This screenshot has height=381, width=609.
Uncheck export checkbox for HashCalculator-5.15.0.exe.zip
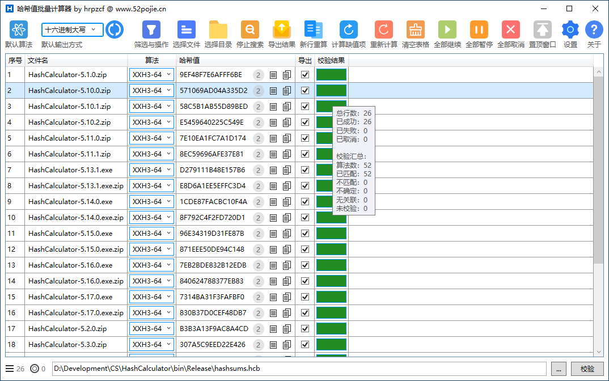click(x=305, y=249)
